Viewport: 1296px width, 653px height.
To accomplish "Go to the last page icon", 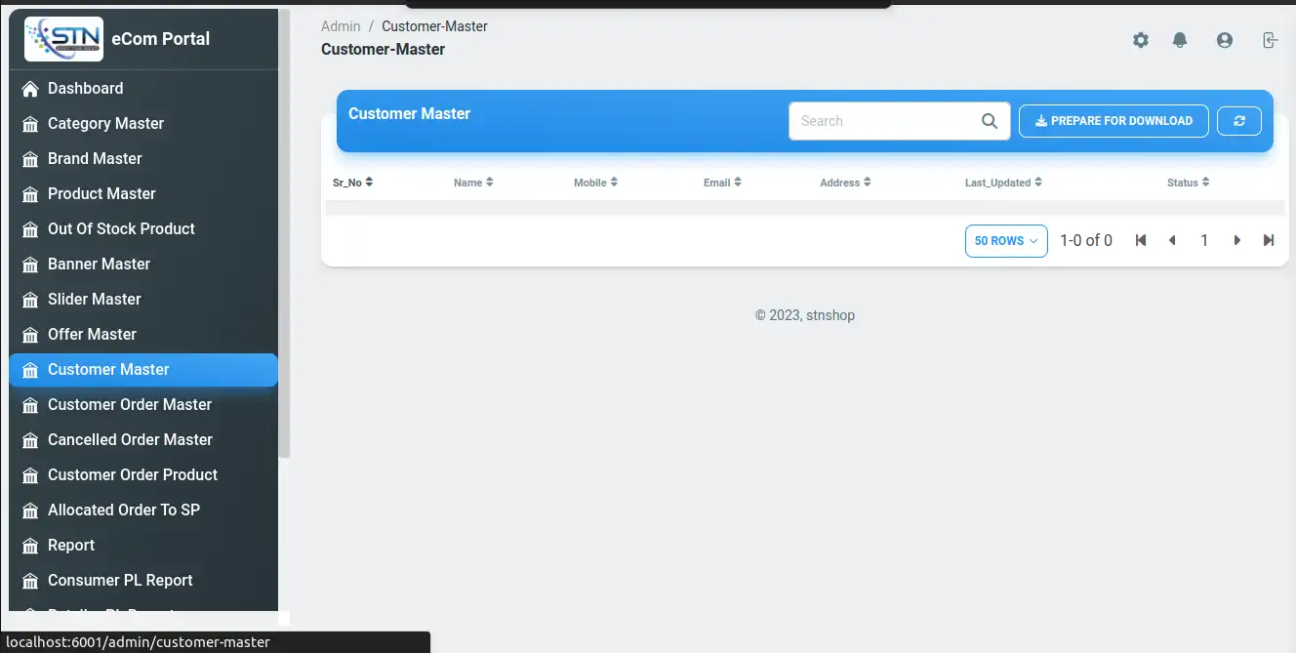I will (x=1268, y=240).
